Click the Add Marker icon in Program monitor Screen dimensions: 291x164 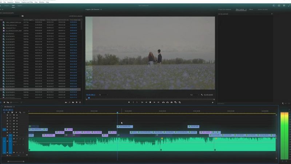coord(129,102)
